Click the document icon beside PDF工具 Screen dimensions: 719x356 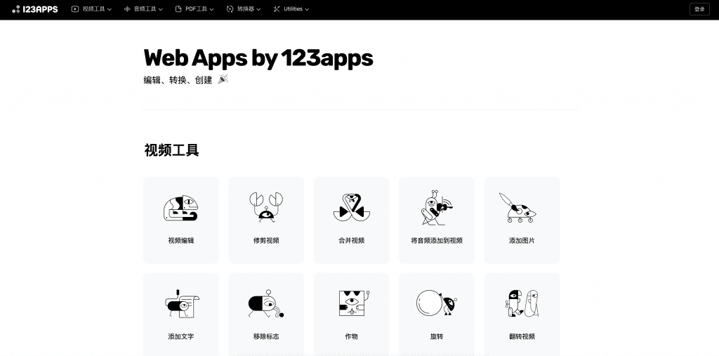tap(178, 9)
